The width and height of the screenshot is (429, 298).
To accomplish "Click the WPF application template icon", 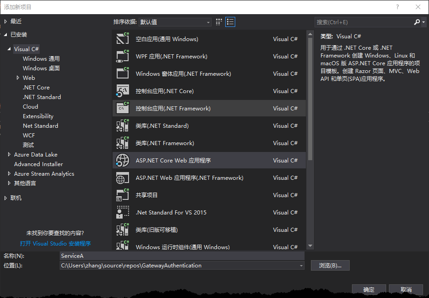I will pos(123,57).
